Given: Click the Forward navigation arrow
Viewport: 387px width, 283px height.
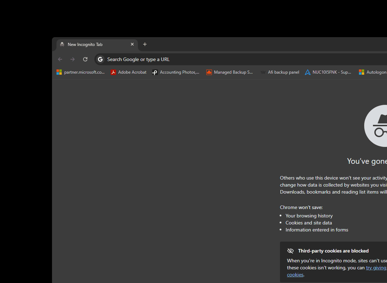Looking at the screenshot, I should [73, 59].
